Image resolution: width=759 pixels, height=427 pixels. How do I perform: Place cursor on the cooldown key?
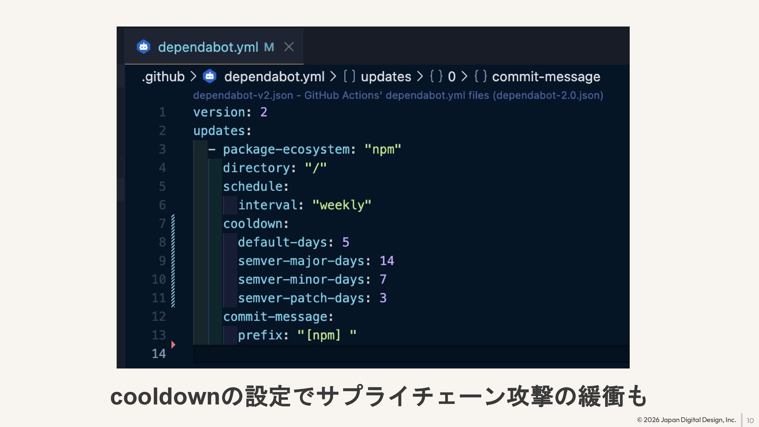point(253,224)
